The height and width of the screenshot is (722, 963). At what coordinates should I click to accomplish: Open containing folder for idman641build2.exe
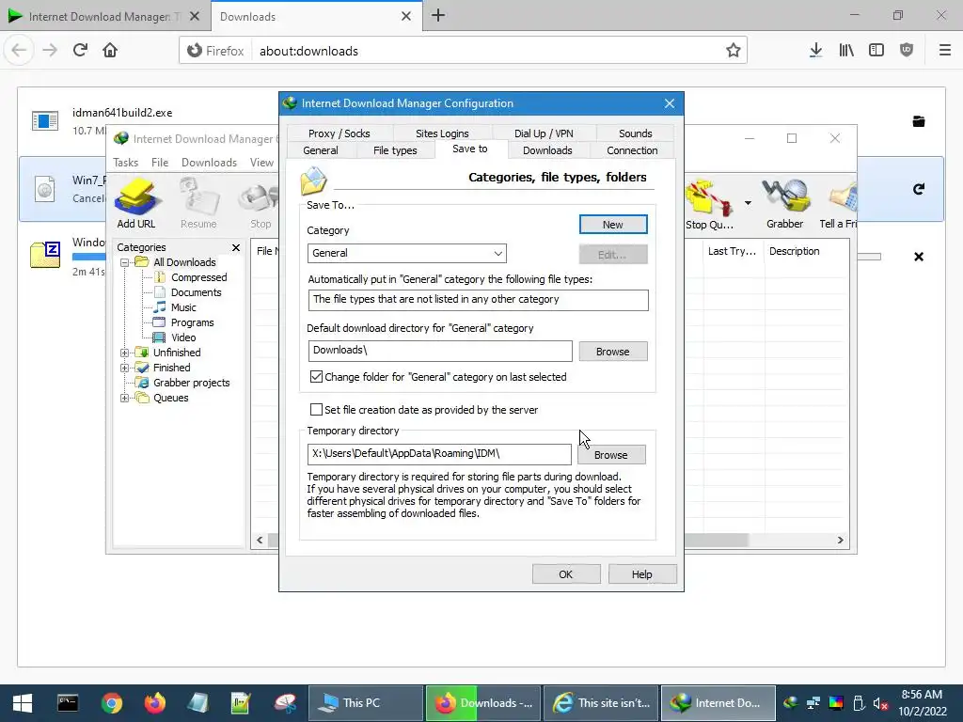919,121
